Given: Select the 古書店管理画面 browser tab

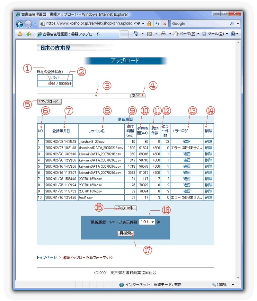Looking at the screenshot, I should point(78,34).
